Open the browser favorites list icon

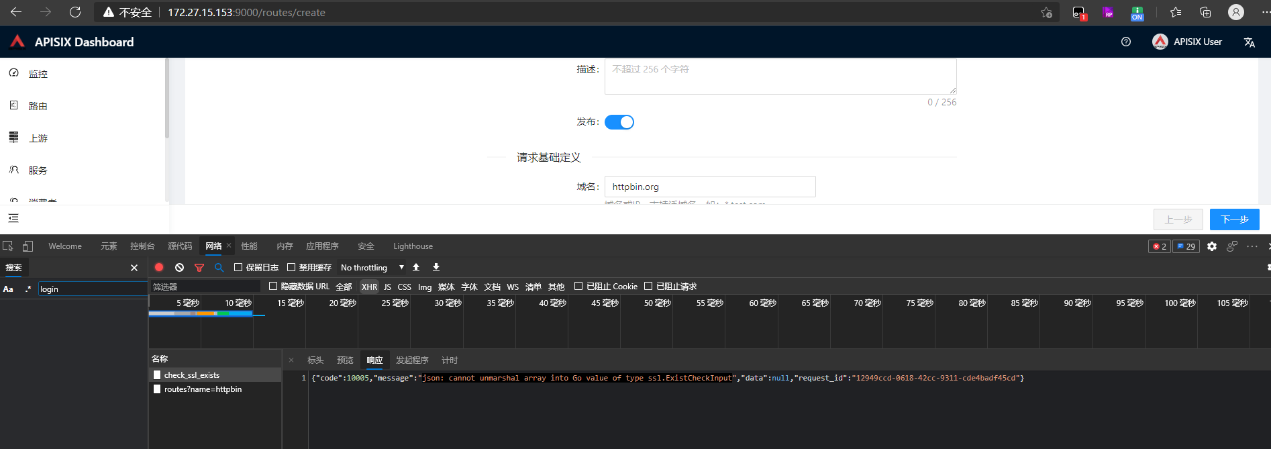[x=1176, y=12]
